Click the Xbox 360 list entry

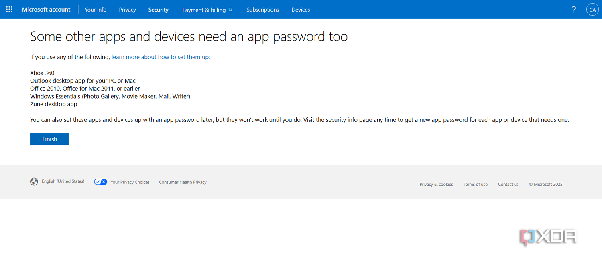coord(42,73)
